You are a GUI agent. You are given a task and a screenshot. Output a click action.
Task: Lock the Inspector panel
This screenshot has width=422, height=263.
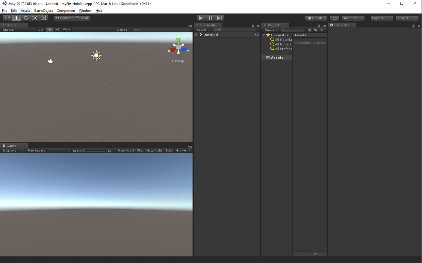(x=414, y=25)
